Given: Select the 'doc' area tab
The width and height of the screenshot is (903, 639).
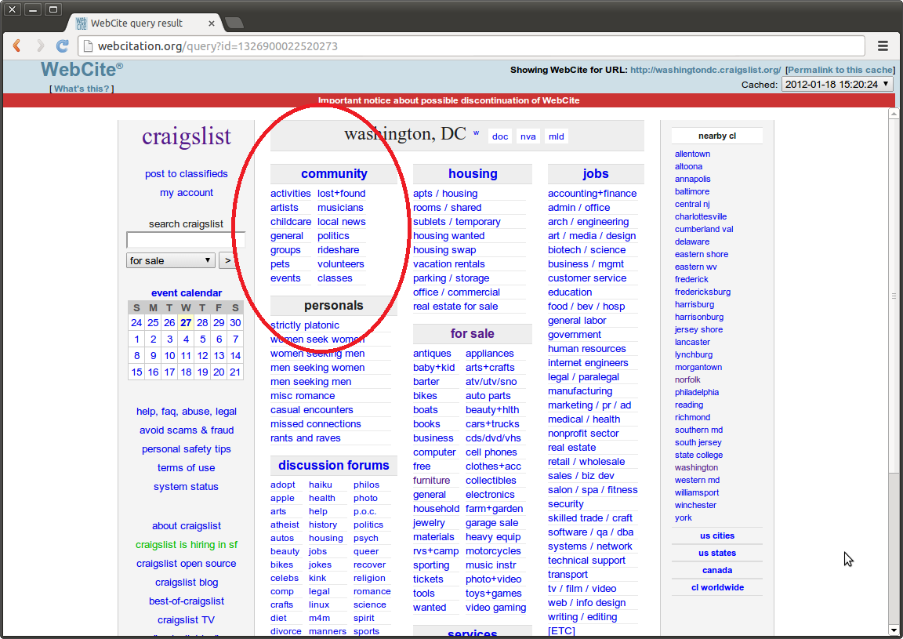Looking at the screenshot, I should point(500,136).
